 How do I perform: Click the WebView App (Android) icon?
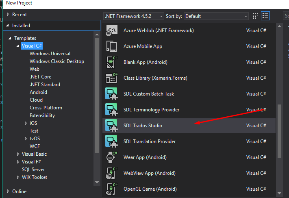click(x=112, y=173)
